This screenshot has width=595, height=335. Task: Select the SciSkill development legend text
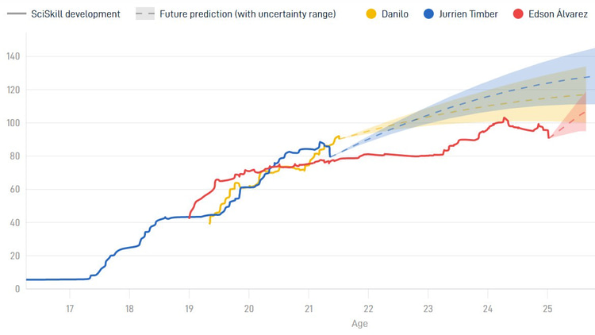[75, 14]
